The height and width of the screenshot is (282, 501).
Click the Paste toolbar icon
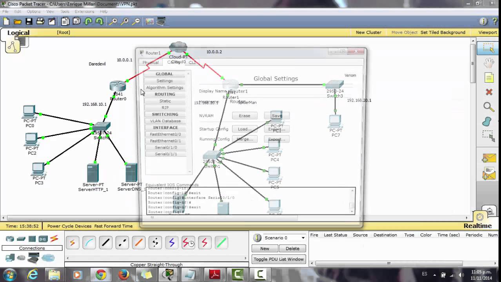click(x=77, y=22)
